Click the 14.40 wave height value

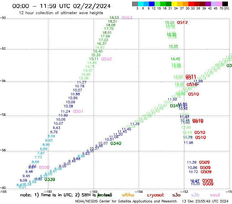[143, 119]
